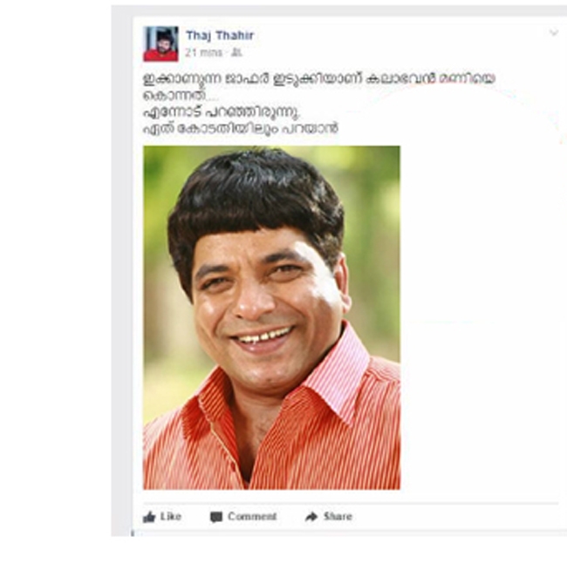This screenshot has width=567, height=563.
Task: Click the second Malayalam line ending in dots
Action: pyautogui.click(x=181, y=96)
